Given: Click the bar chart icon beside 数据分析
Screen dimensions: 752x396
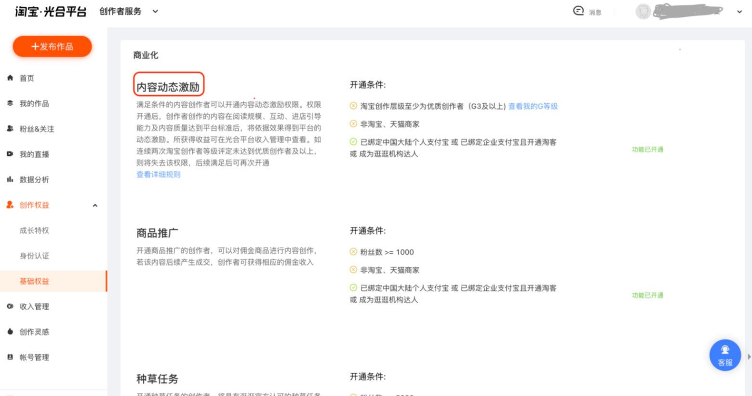Looking at the screenshot, I should 10,179.
